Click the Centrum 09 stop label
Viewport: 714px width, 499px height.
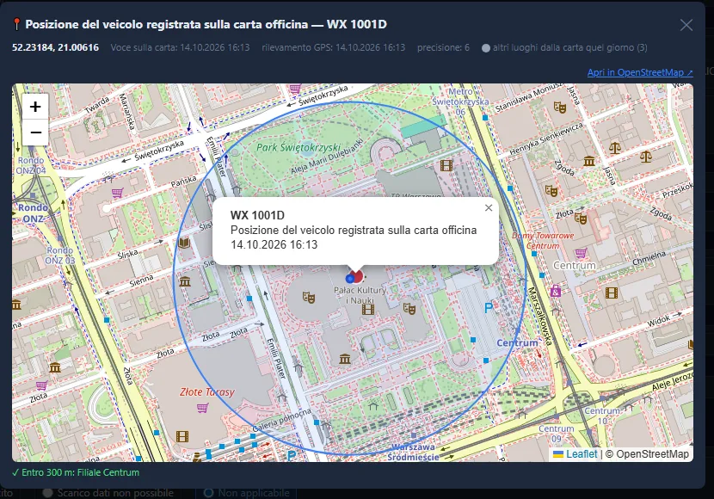(556, 434)
